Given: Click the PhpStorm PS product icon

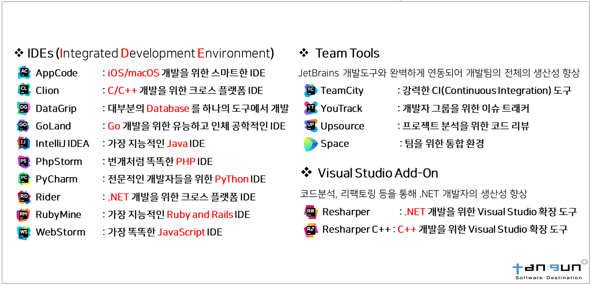Looking at the screenshot, I should pos(24,161).
